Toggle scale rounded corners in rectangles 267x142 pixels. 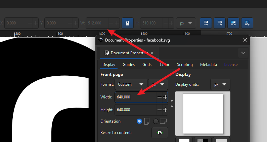(x=220, y=23)
